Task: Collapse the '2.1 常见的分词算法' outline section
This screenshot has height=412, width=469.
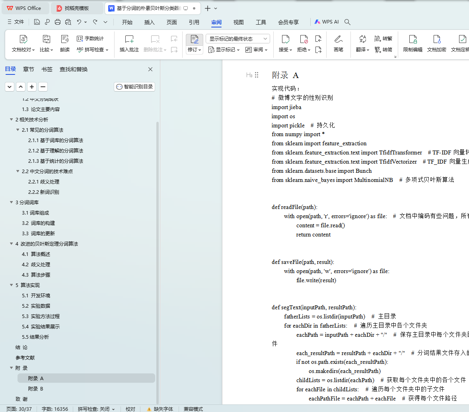Action: pos(18,130)
